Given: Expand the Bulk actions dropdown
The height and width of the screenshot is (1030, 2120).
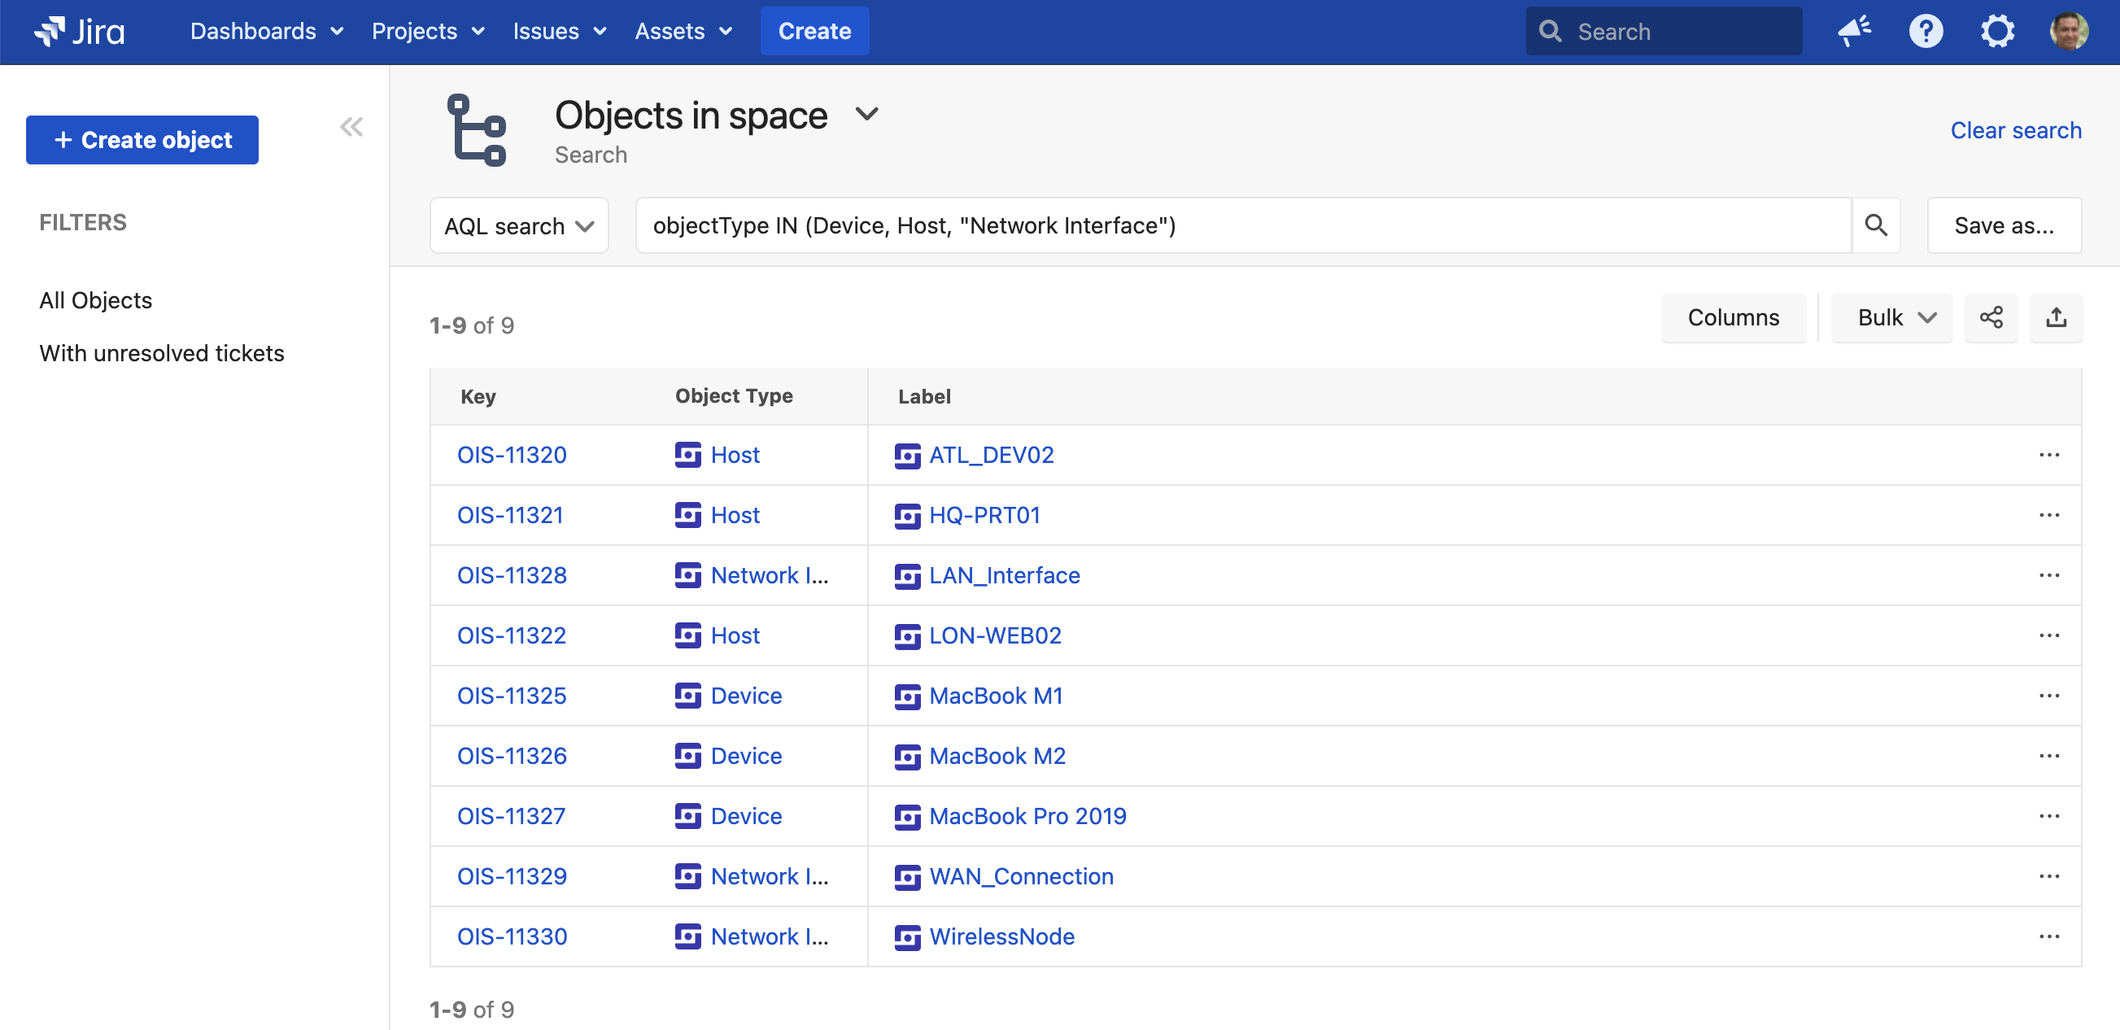Looking at the screenshot, I should [x=1891, y=318].
